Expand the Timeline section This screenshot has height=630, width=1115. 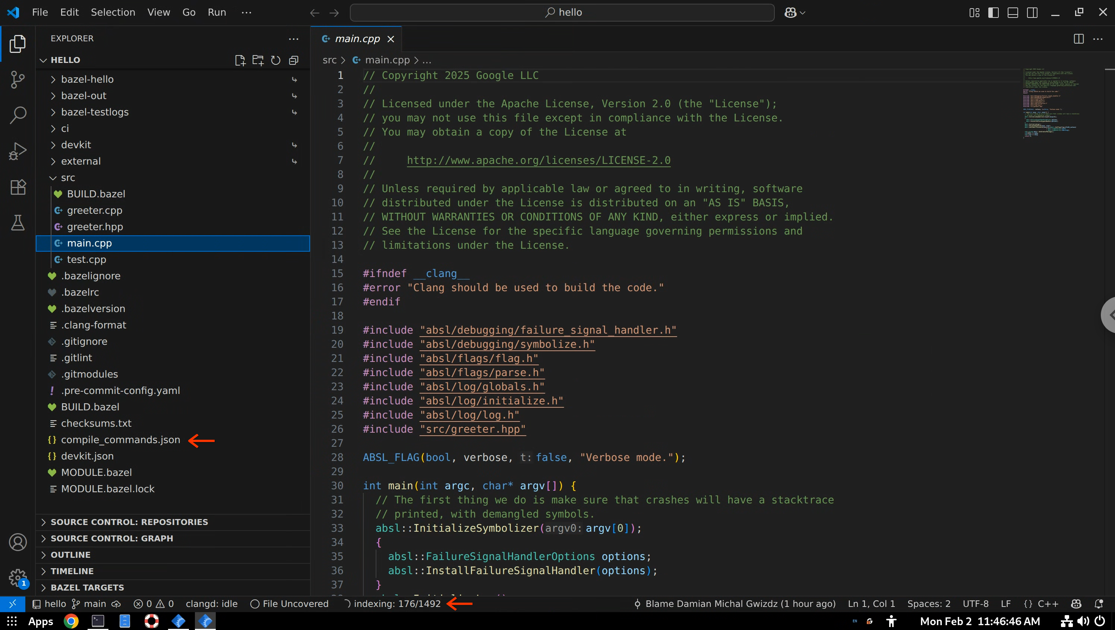(x=172, y=571)
